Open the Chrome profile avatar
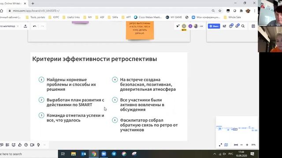The width and height of the screenshot is (282, 158). pos(248,11)
